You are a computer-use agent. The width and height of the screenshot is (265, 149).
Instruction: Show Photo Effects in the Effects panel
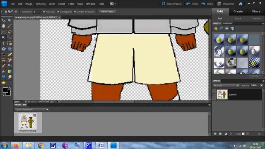point(227,29)
